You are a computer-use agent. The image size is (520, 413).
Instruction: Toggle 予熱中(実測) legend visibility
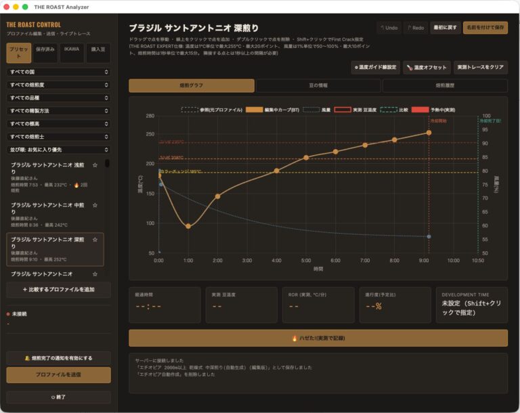coord(433,110)
